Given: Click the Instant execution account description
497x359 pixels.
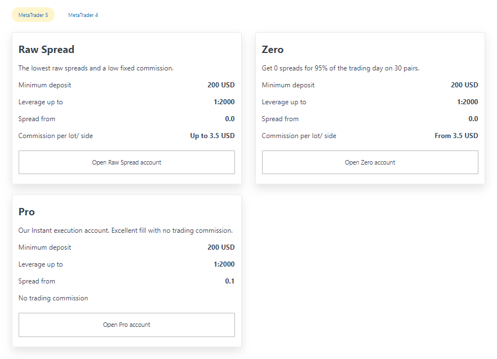Looking at the screenshot, I should (x=125, y=231).
